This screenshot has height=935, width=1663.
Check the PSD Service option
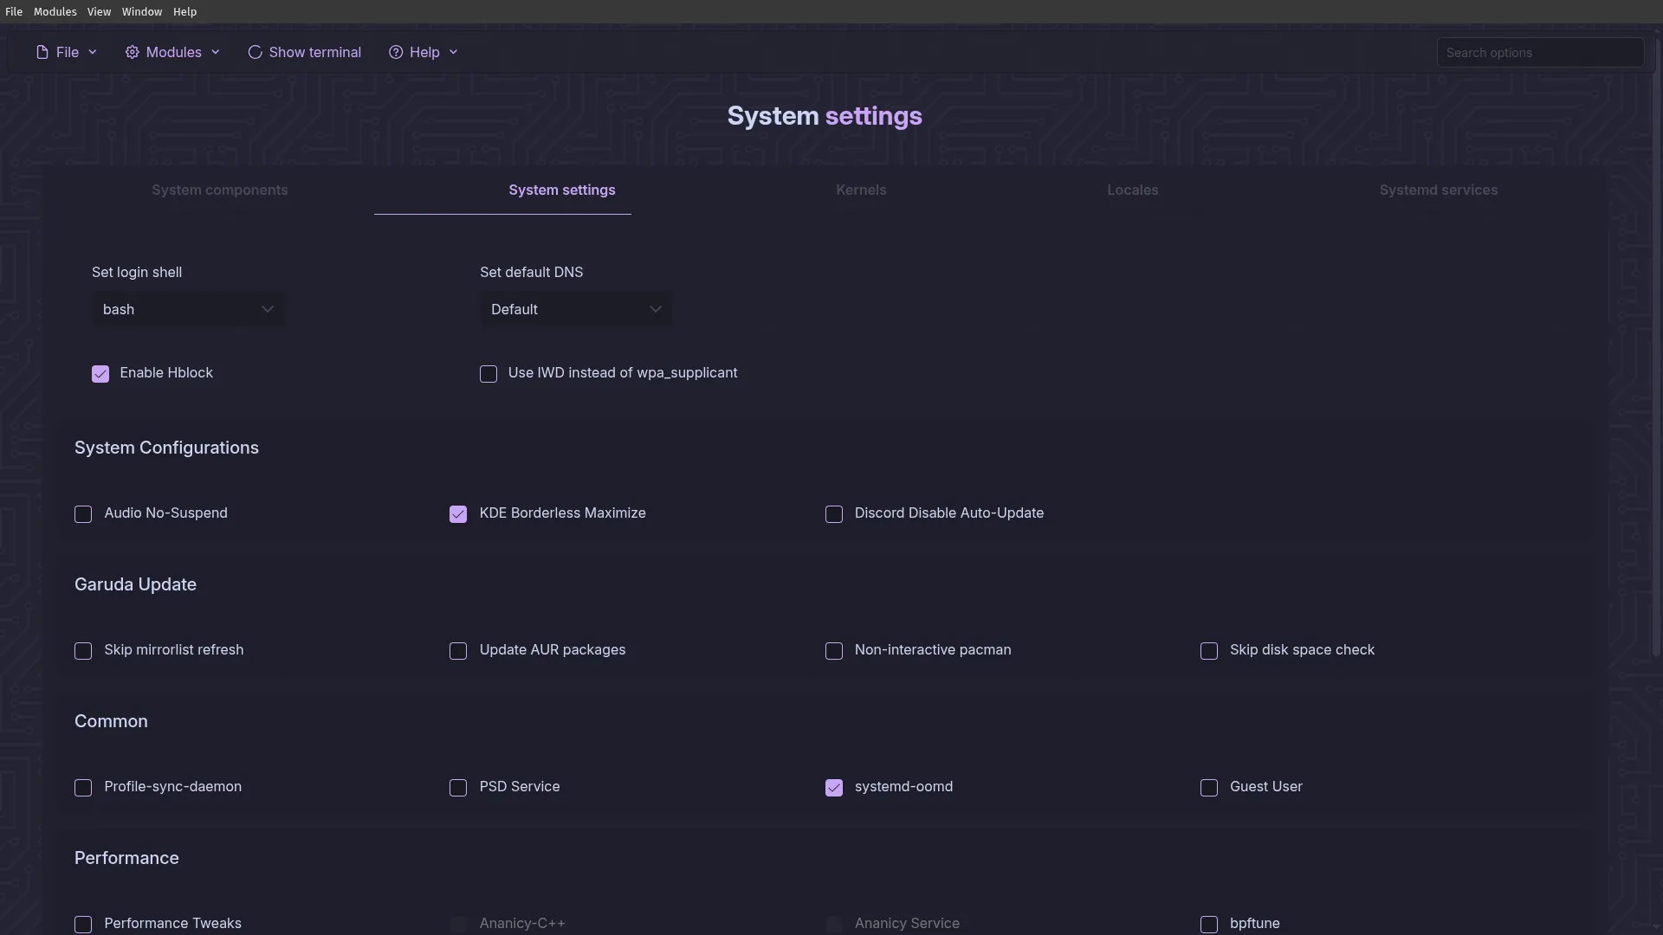[x=458, y=788]
